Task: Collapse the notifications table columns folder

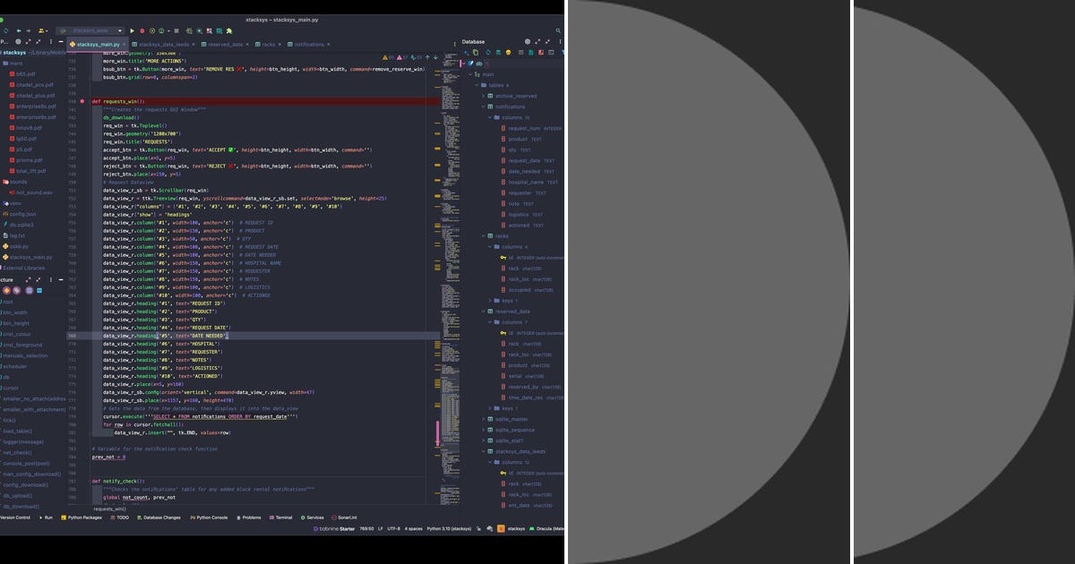Action: (490, 117)
